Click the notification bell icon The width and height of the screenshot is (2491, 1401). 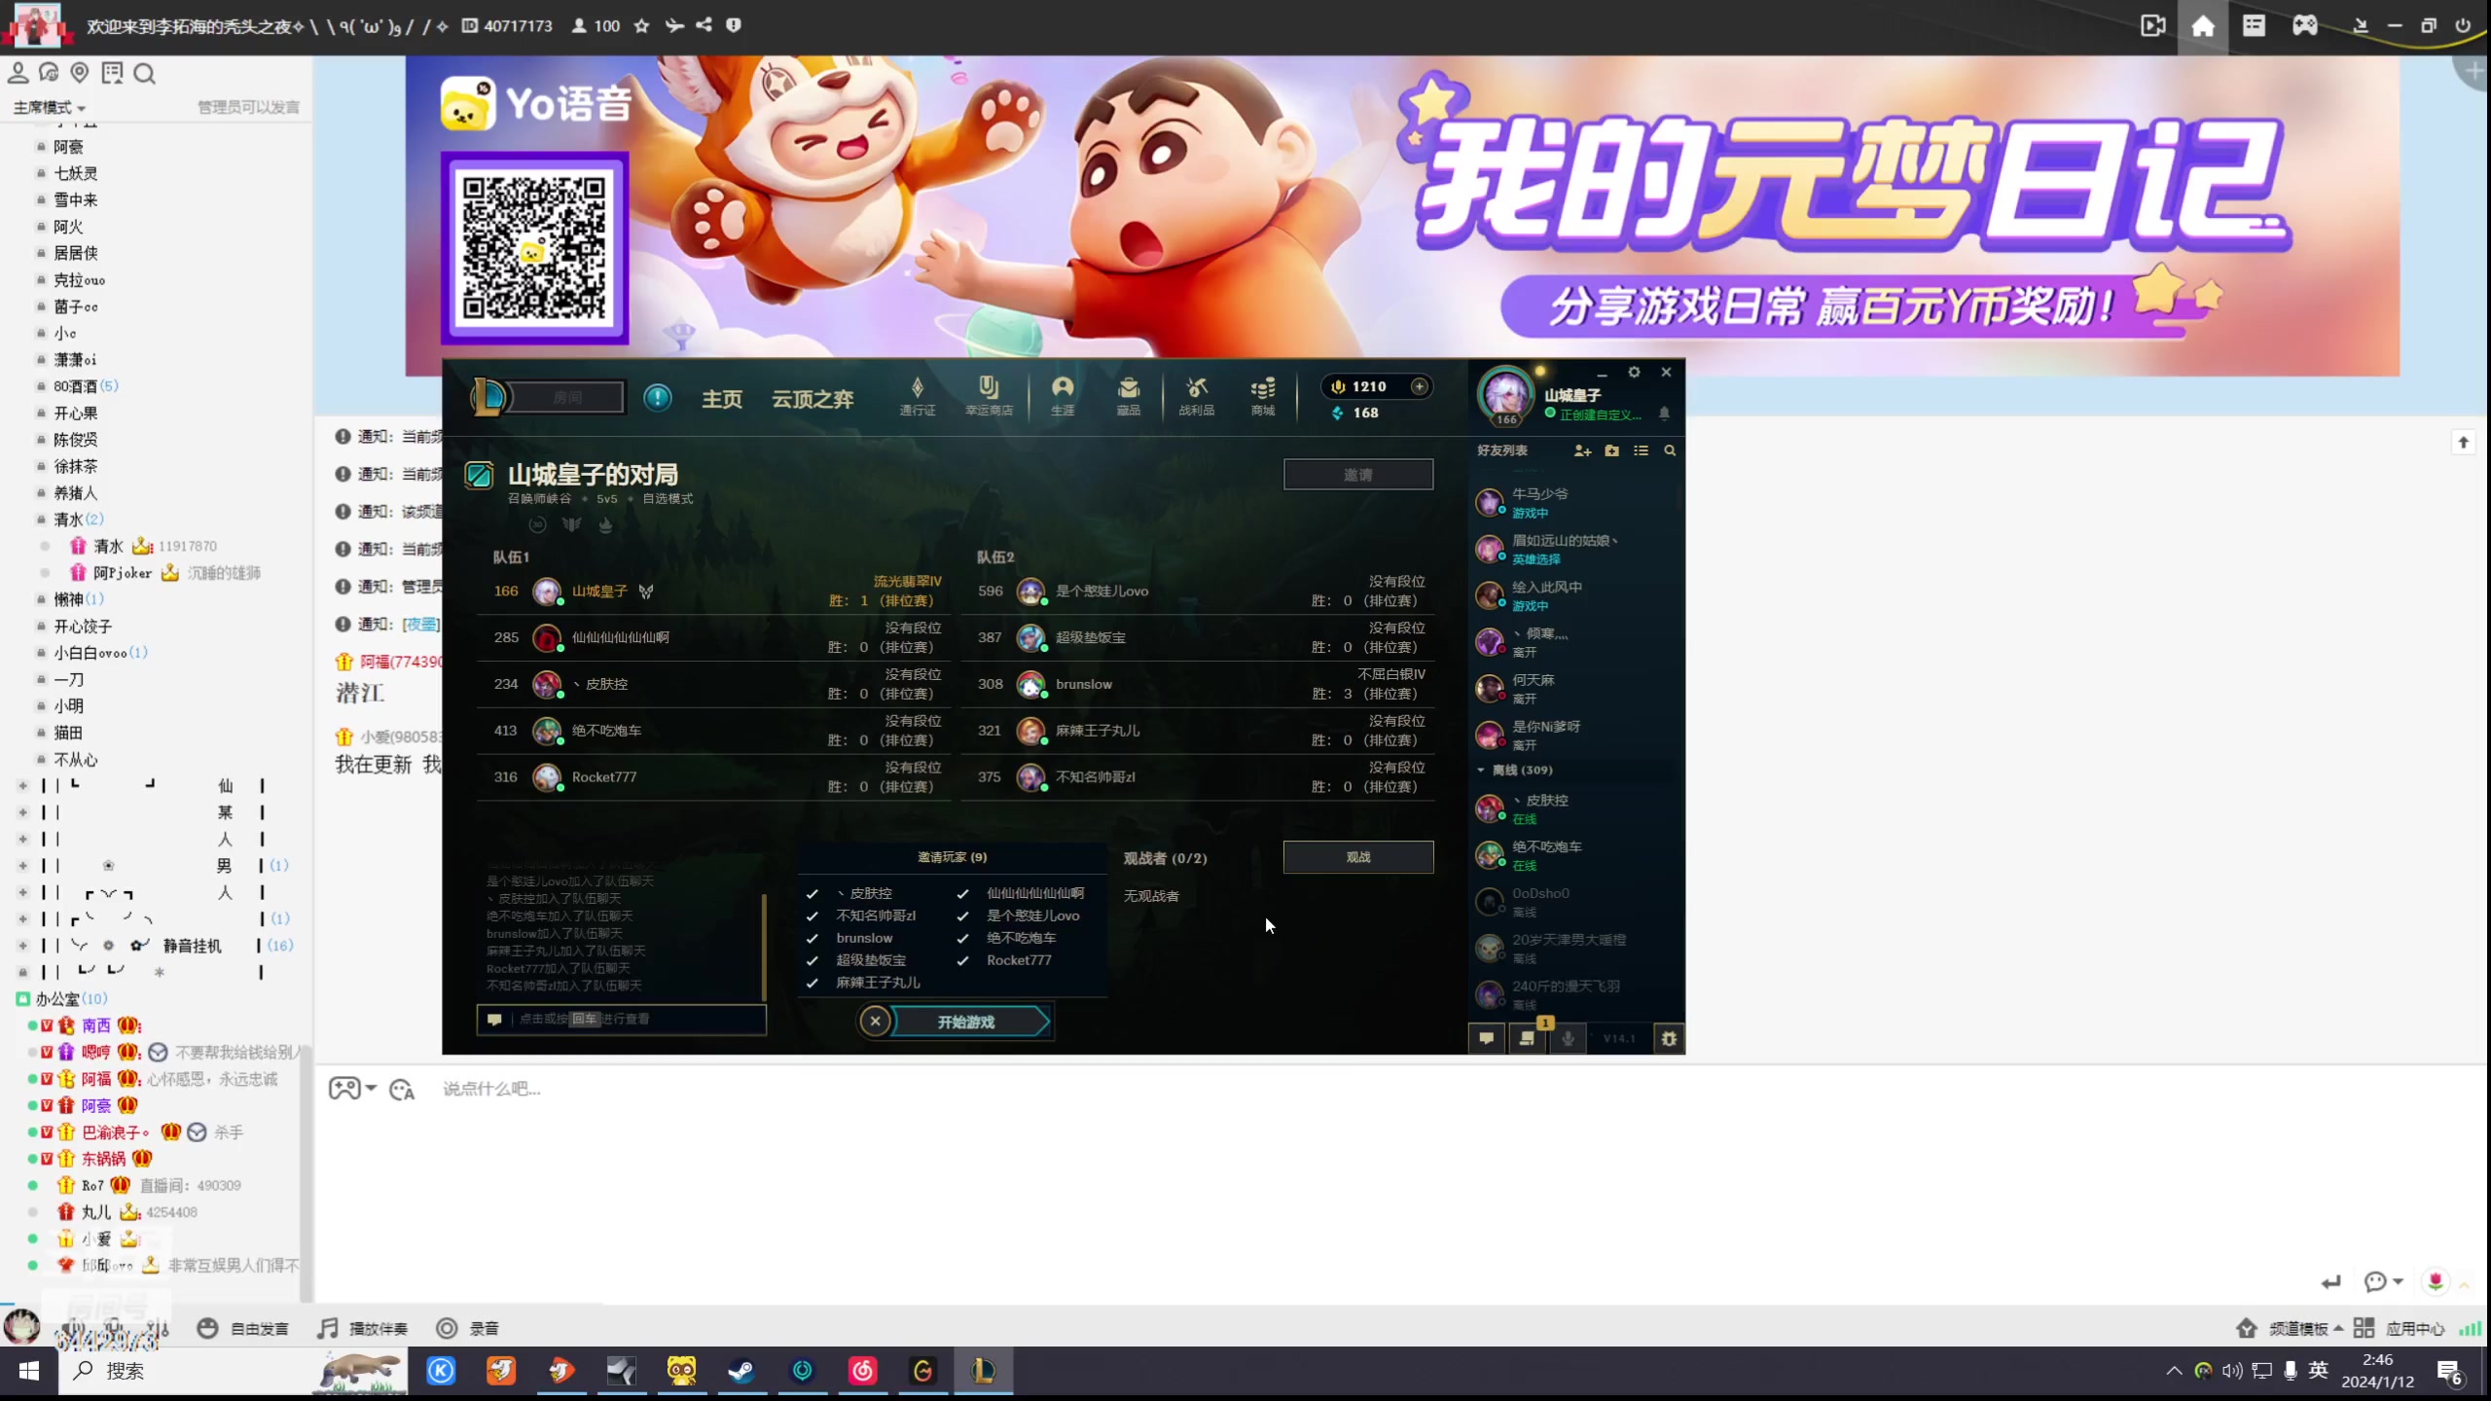pyautogui.click(x=1664, y=413)
